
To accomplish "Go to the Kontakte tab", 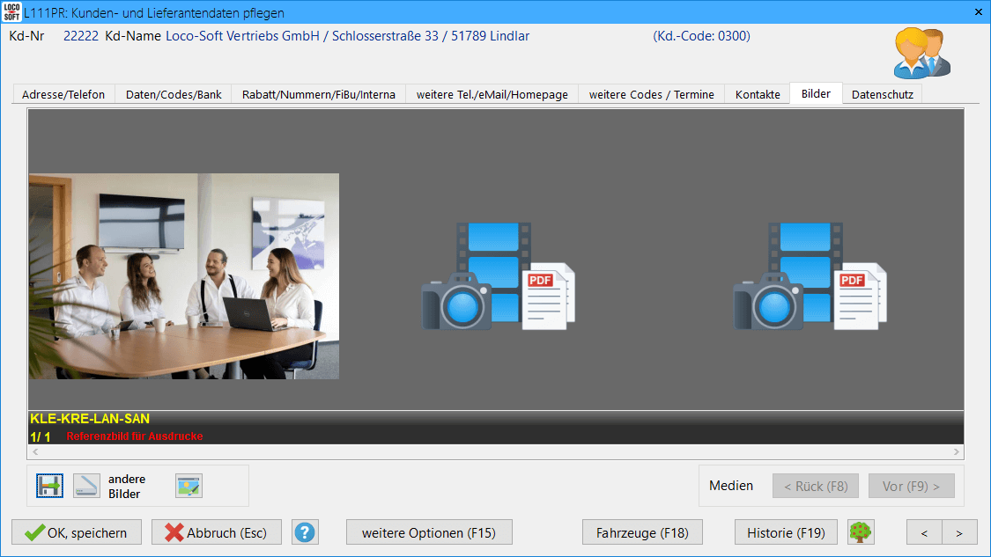I will click(758, 94).
